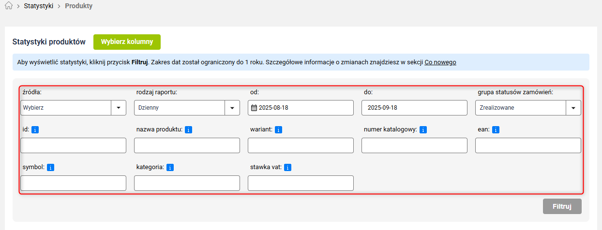Click the home icon in breadcrumb
The height and width of the screenshot is (230, 602).
[x=8, y=6]
